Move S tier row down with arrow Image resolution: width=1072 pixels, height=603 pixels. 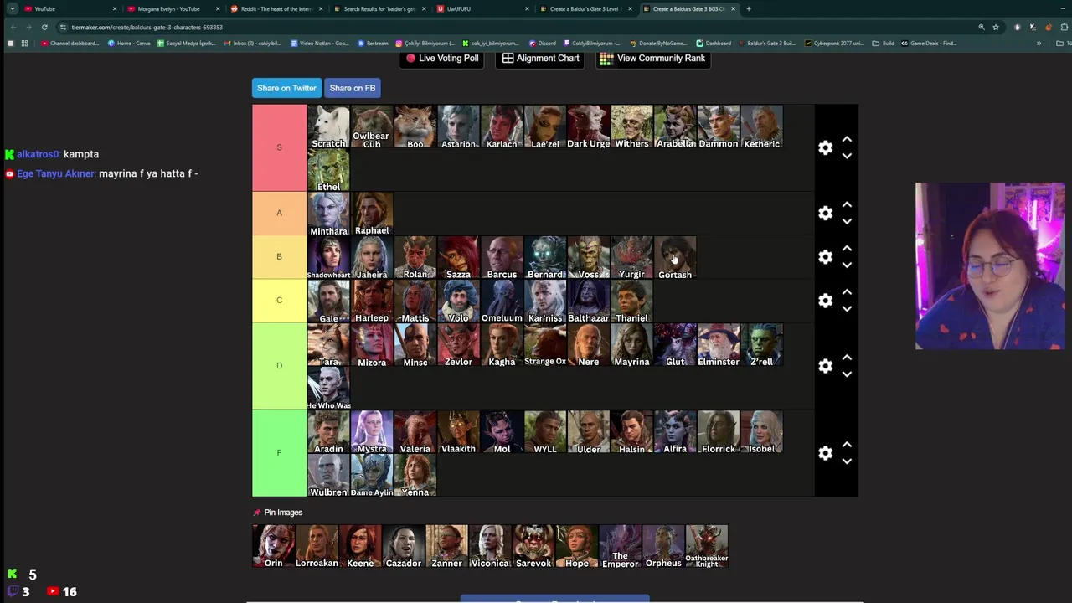(x=847, y=156)
